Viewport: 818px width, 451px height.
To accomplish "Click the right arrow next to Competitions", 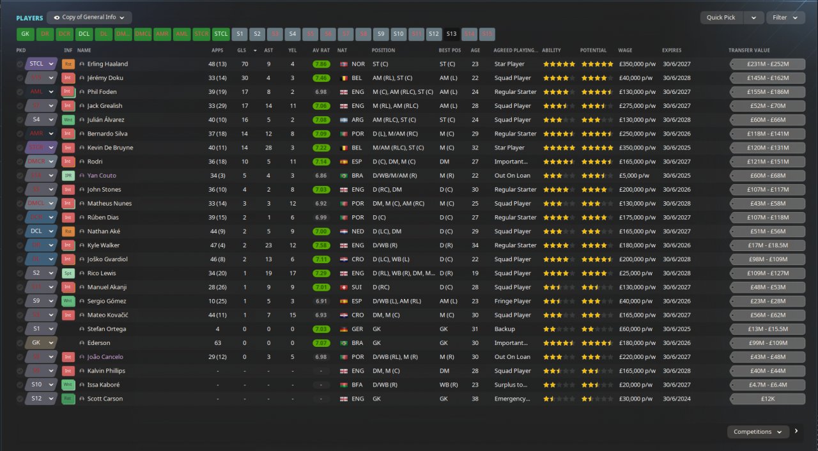I will pyautogui.click(x=796, y=431).
